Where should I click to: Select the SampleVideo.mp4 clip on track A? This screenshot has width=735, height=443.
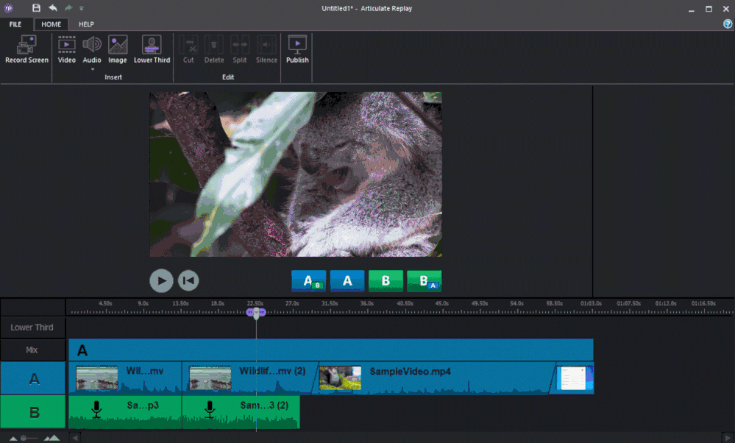tap(434, 378)
